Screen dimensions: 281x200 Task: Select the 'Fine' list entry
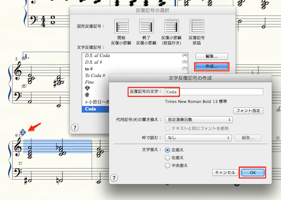(x=95, y=82)
